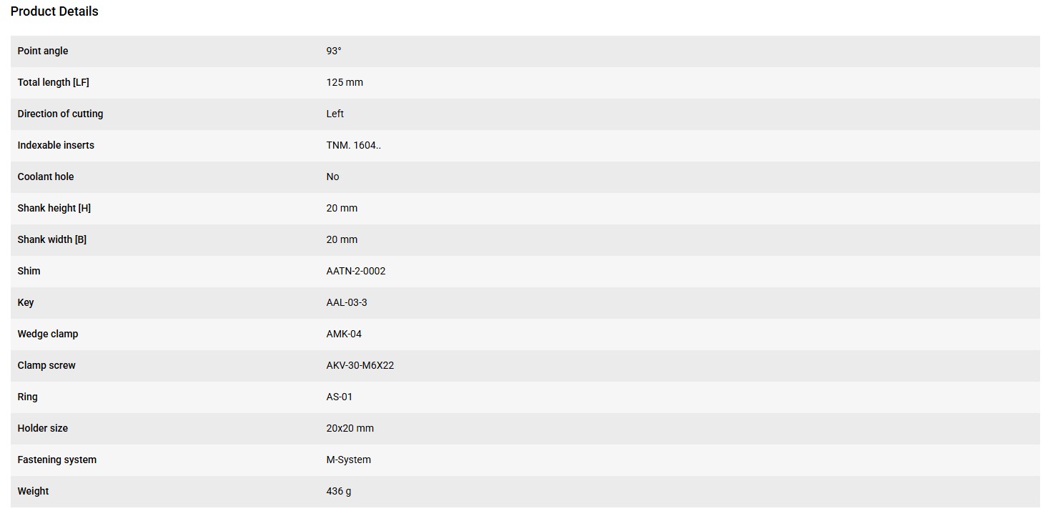Select the 125 mm total length value

pos(345,82)
